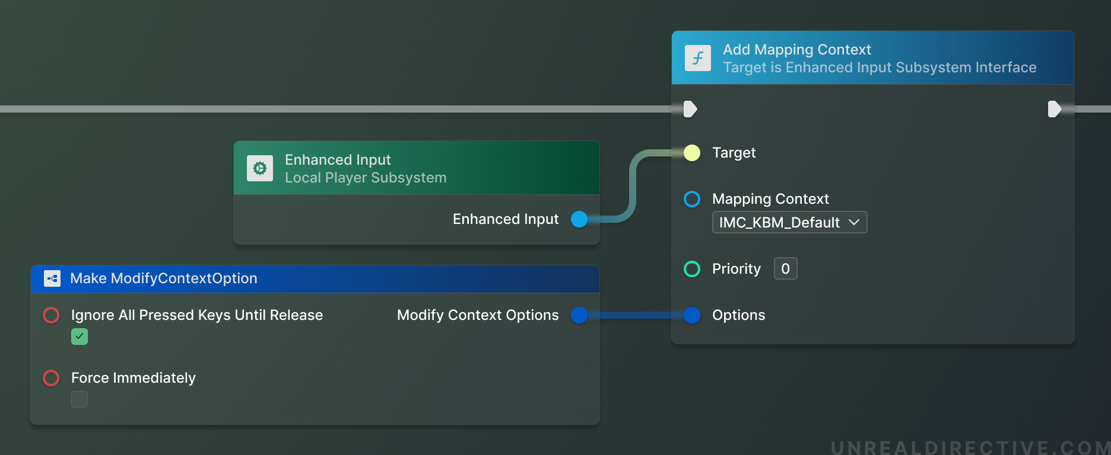
Task: Click the Priority value field
Action: [x=785, y=269]
